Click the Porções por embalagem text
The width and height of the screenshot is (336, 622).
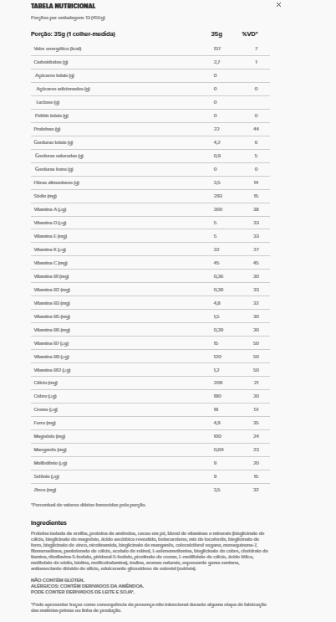pos(68,18)
